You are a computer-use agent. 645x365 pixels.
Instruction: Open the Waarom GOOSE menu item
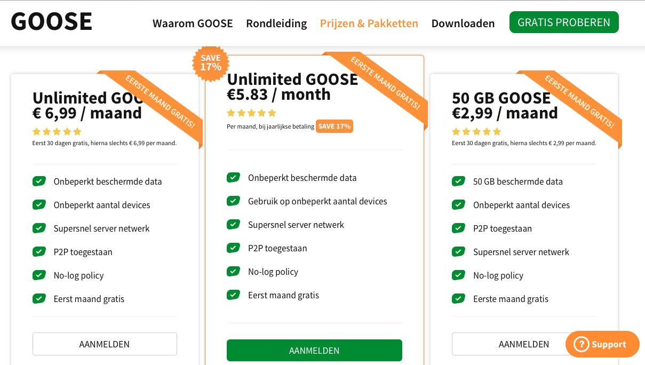click(x=193, y=23)
